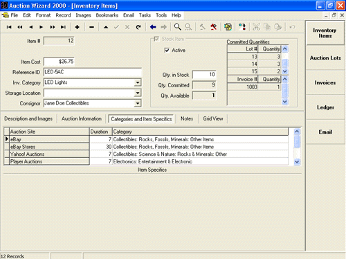This screenshot has height=259, width=346.
Task: Switch to the Auction Information tab
Action: [82, 118]
